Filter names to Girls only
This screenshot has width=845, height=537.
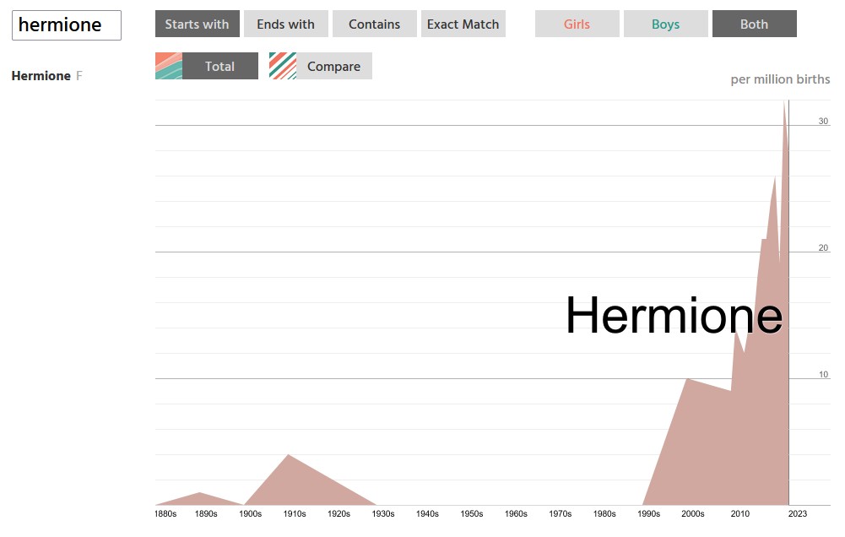tap(577, 24)
